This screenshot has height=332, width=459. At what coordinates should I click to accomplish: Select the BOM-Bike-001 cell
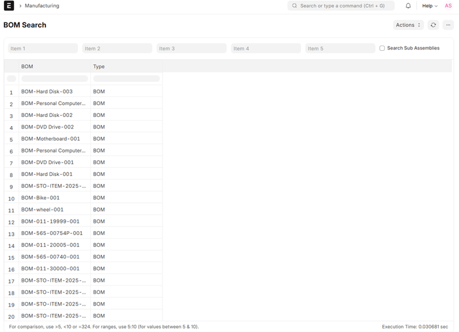click(55, 198)
